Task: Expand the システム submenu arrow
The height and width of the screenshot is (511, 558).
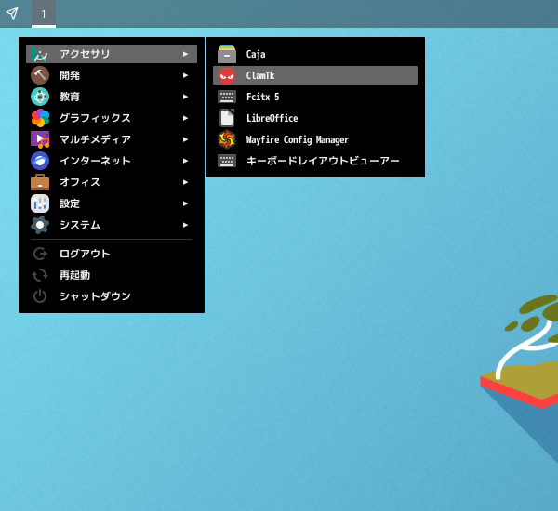Action: [x=186, y=225]
